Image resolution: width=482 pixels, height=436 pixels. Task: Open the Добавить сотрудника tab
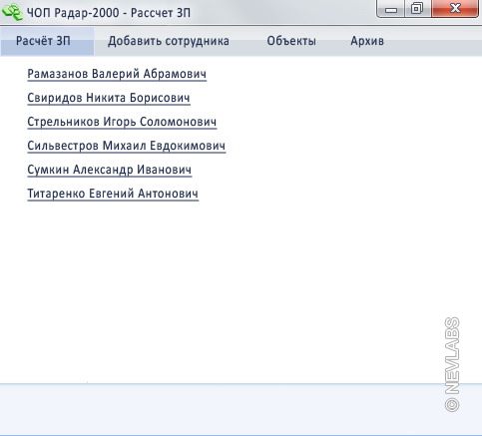point(169,41)
